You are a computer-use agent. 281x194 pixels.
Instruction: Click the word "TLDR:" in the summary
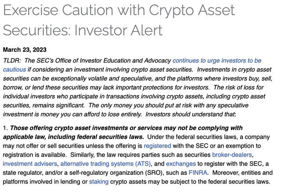pos(12,61)
